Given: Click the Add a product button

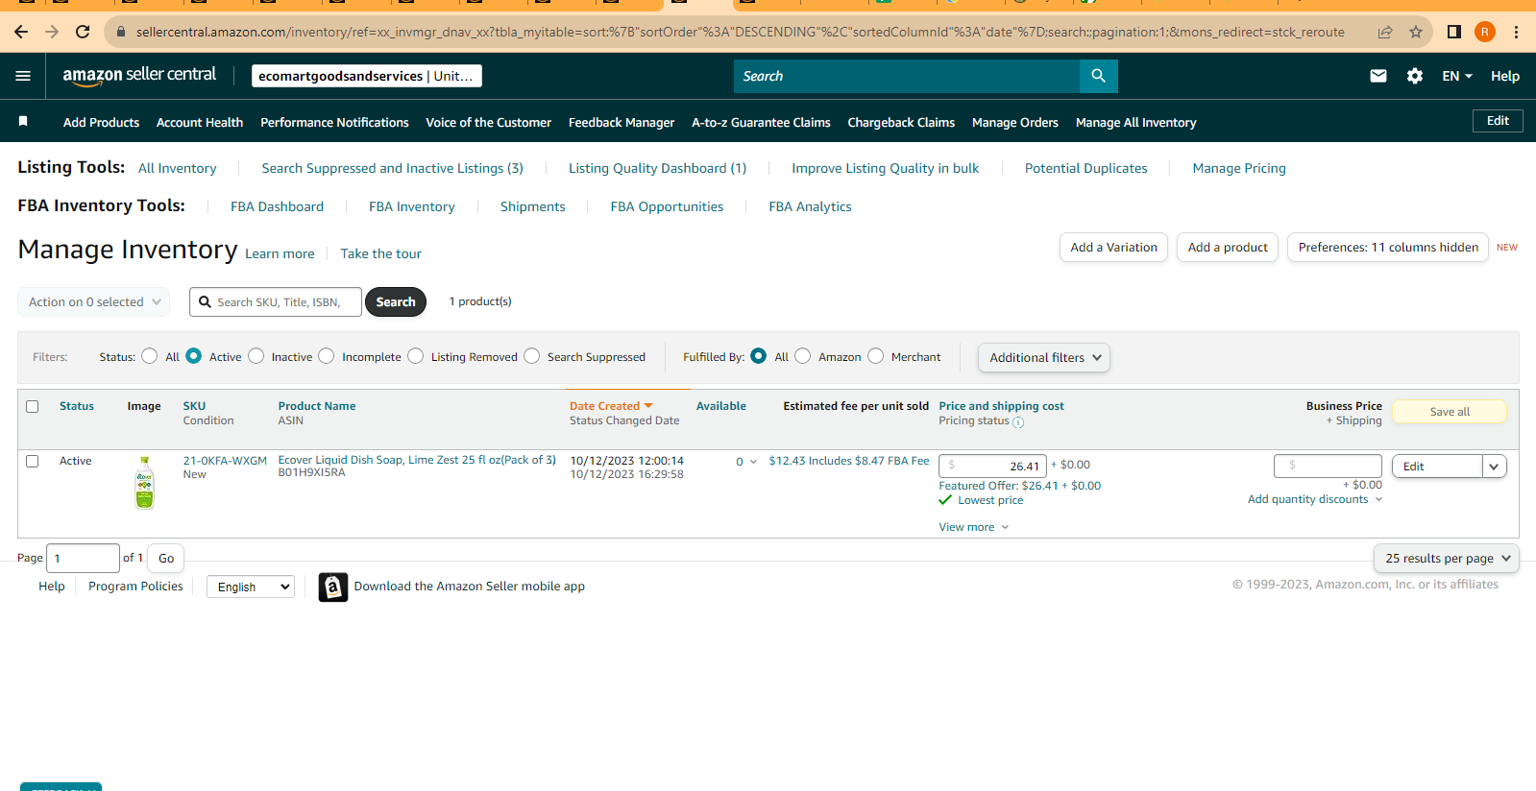Looking at the screenshot, I should [x=1228, y=248].
